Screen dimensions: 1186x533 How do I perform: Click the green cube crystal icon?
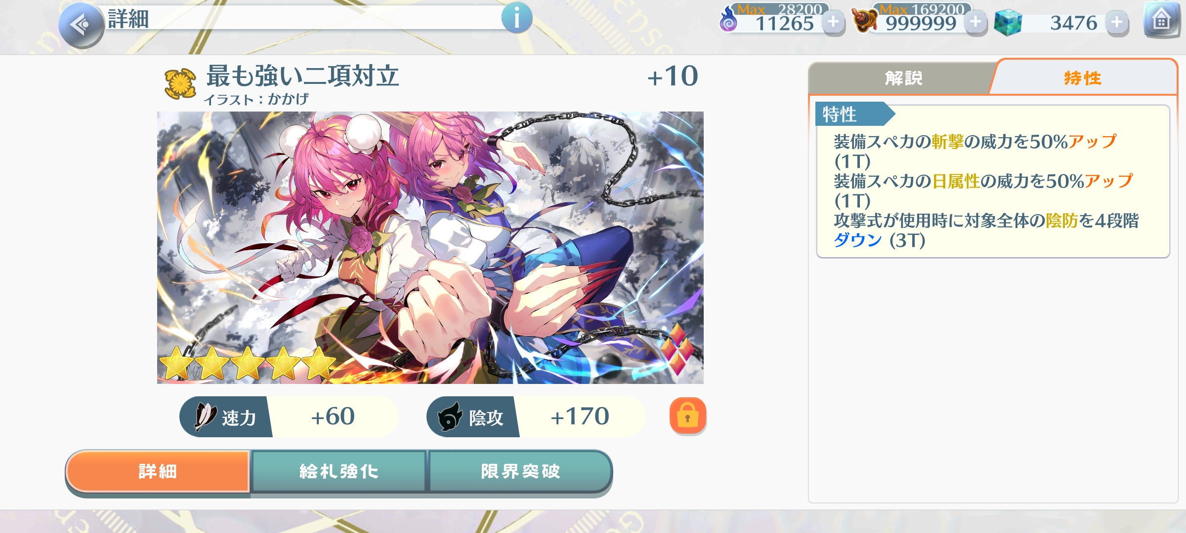click(1008, 23)
